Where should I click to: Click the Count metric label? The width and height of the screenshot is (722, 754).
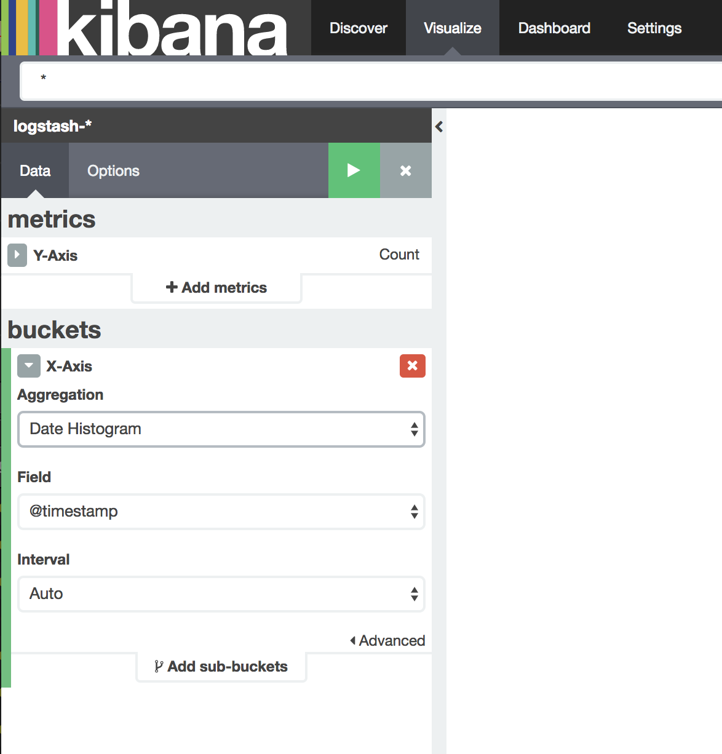(x=399, y=255)
